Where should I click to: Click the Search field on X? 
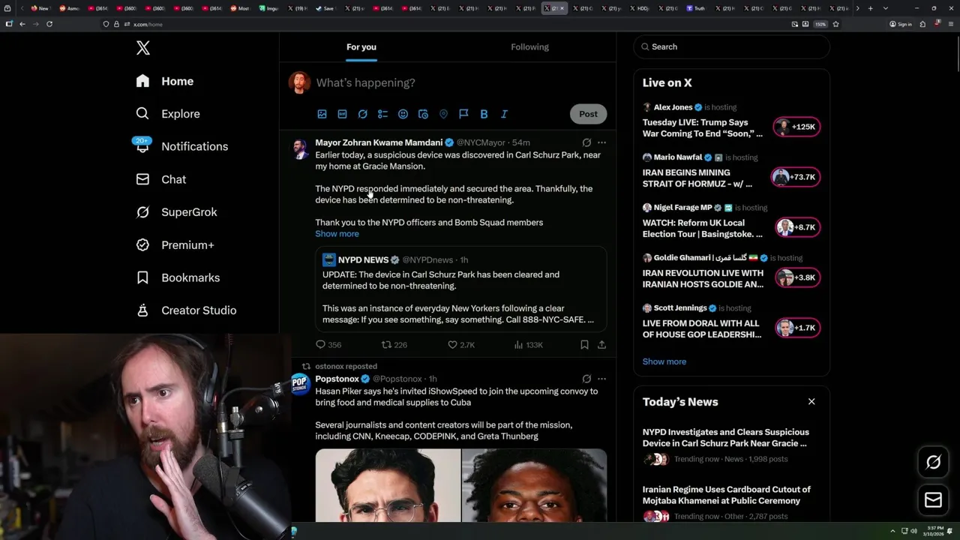click(731, 46)
